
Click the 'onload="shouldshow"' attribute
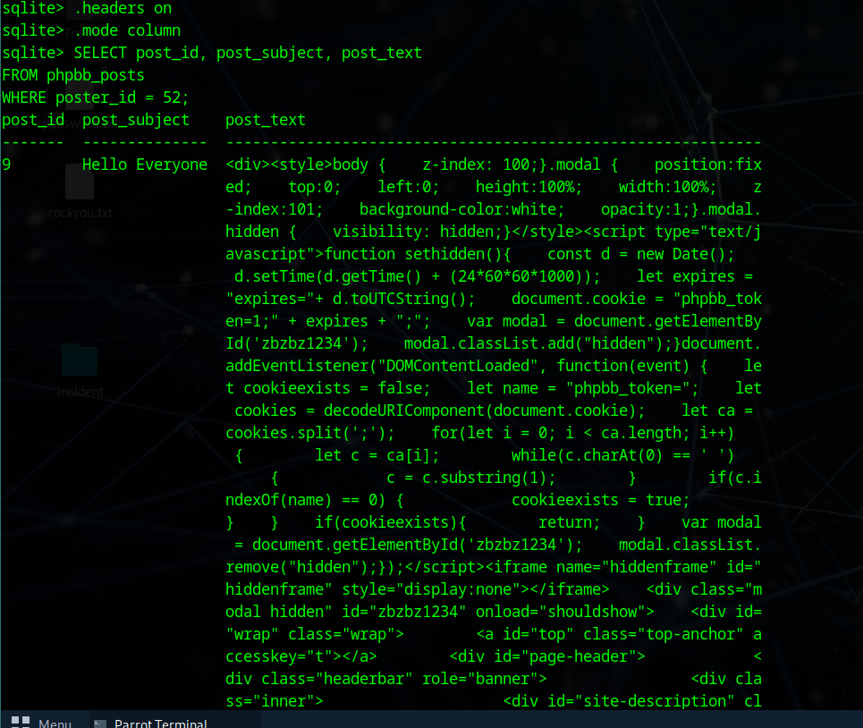(x=561, y=612)
